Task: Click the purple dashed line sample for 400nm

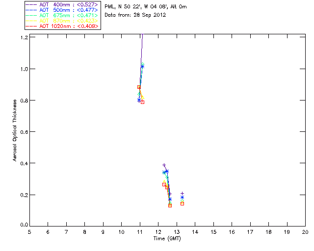Action: tap(31, 5)
